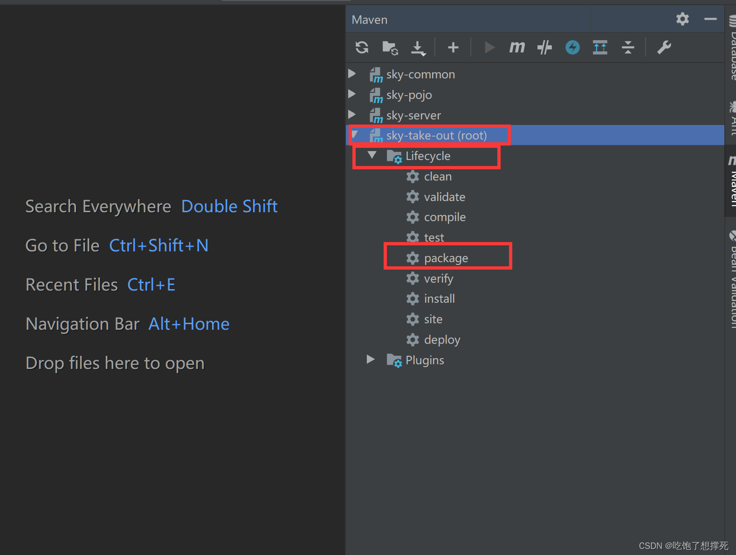736x555 pixels.
Task: Select the clean lifecycle goal
Action: click(437, 177)
